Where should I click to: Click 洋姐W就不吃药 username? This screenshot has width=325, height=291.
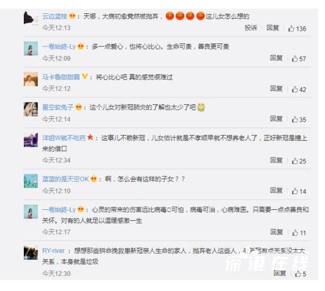pyautogui.click(x=64, y=138)
